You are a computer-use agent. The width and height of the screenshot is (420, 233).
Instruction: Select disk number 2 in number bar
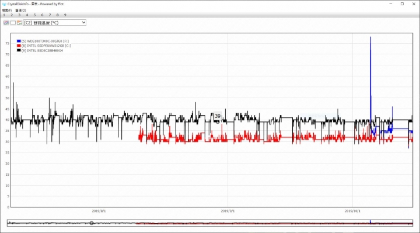point(12,15)
